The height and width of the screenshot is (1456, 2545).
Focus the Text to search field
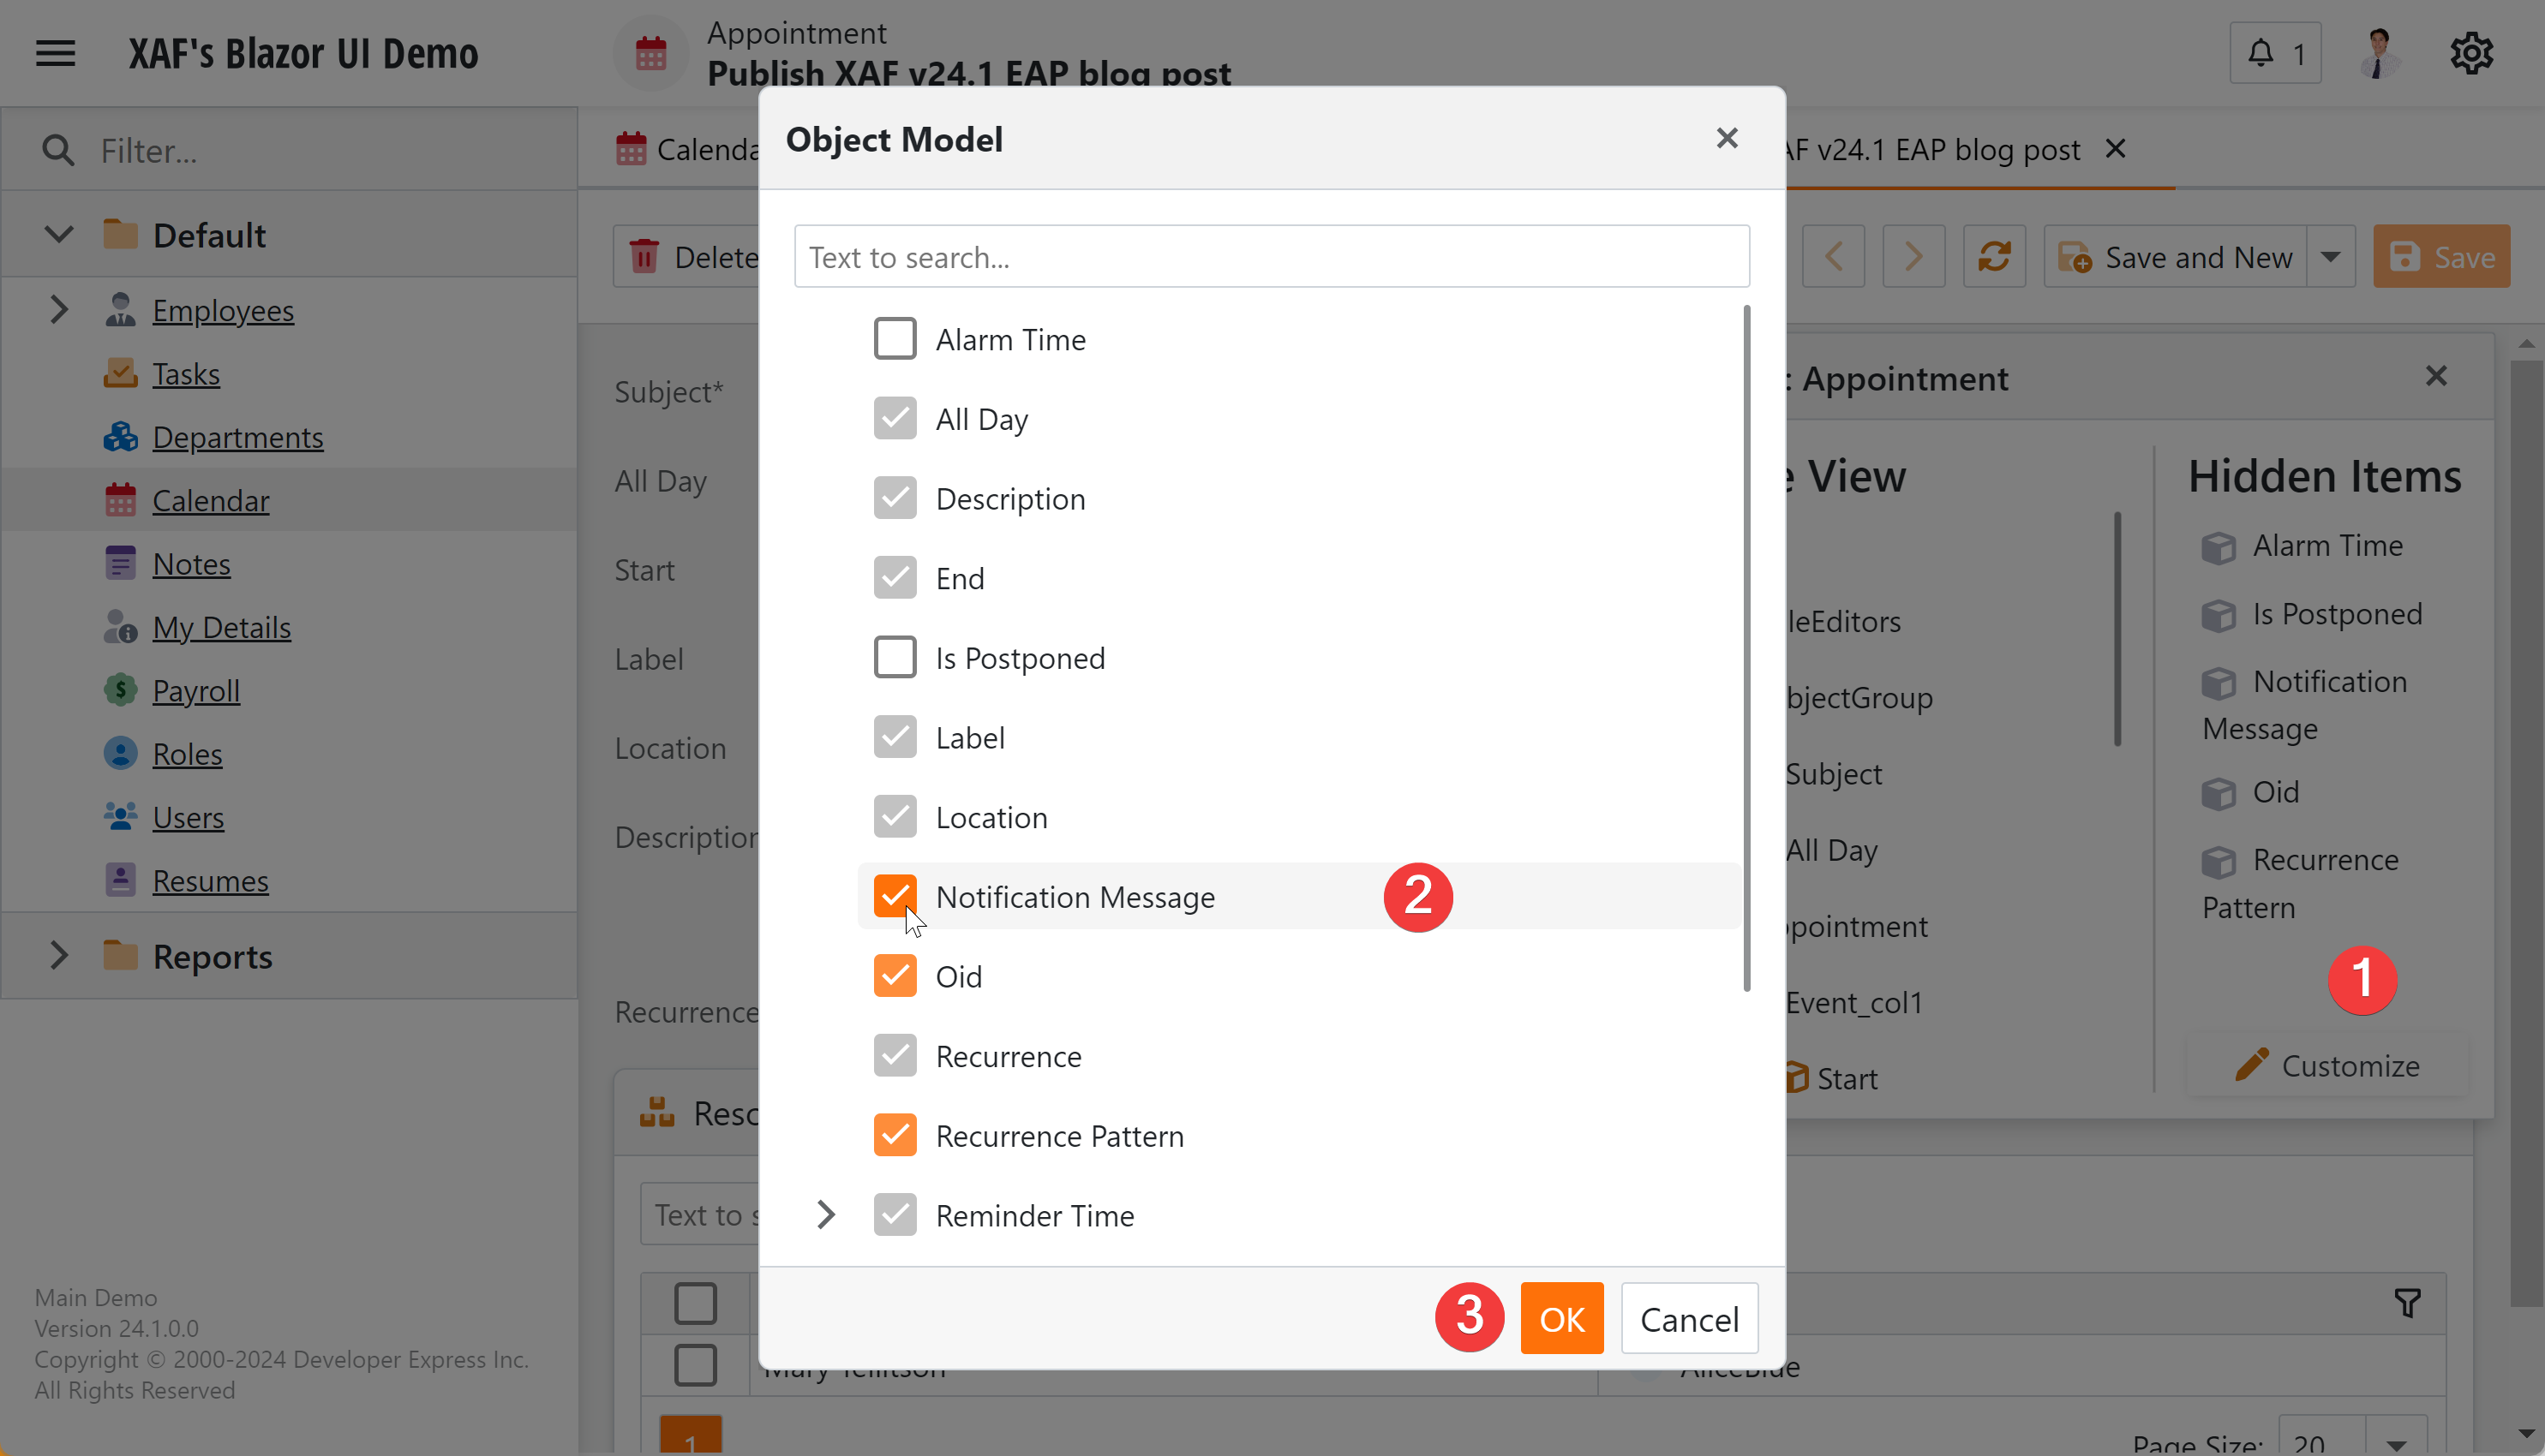point(1271,257)
